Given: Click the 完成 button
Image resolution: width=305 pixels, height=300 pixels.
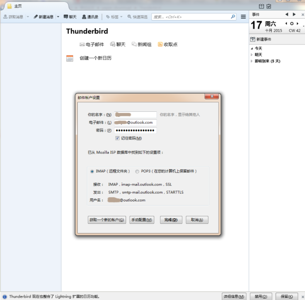Looking at the screenshot, I should [170, 220].
